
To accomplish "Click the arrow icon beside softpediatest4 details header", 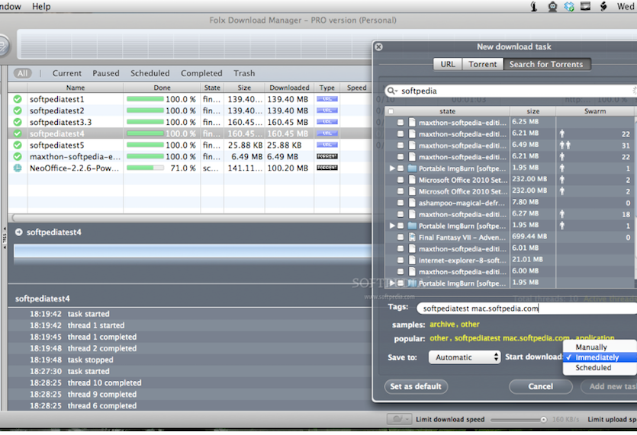I will pos(18,232).
